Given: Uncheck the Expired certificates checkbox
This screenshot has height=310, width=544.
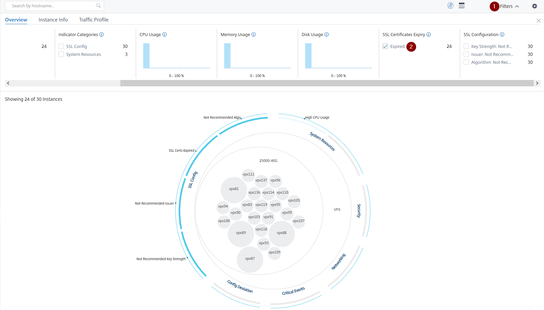Looking at the screenshot, I should pyautogui.click(x=385, y=46).
